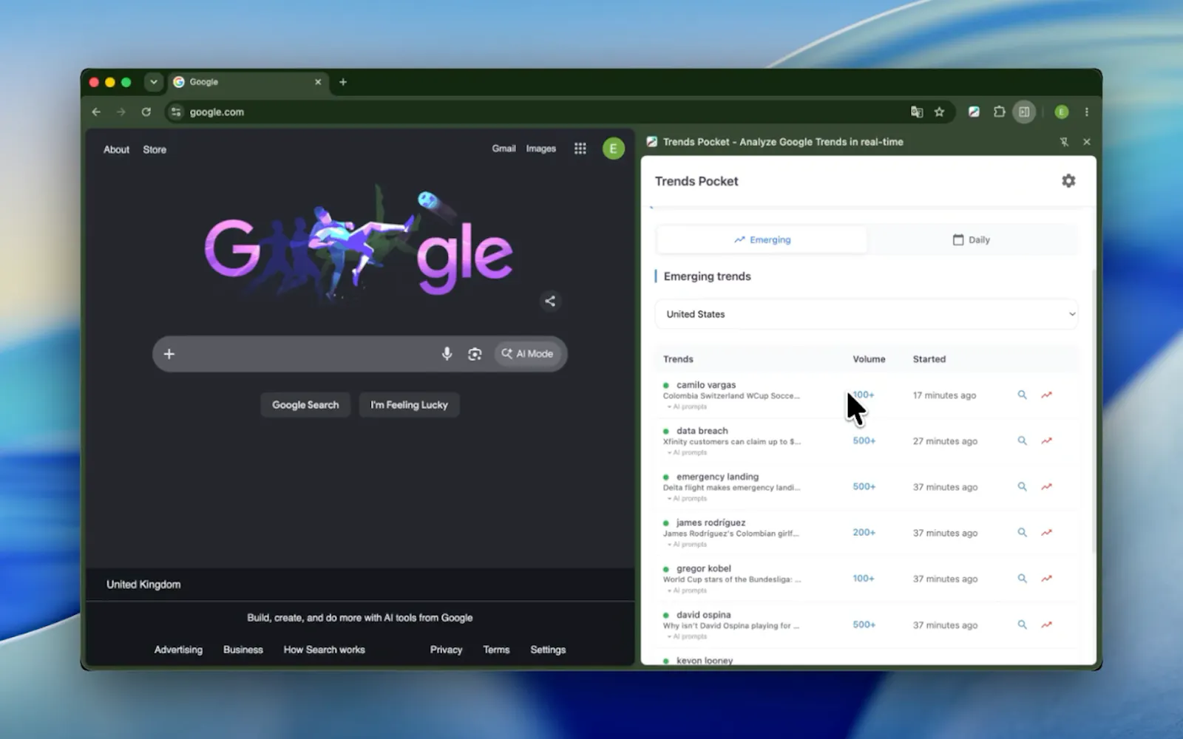Start voice search with the microphone

(447, 354)
